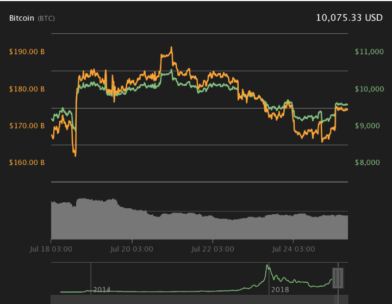Select the $170.00 B market cap axis label

coord(27,126)
